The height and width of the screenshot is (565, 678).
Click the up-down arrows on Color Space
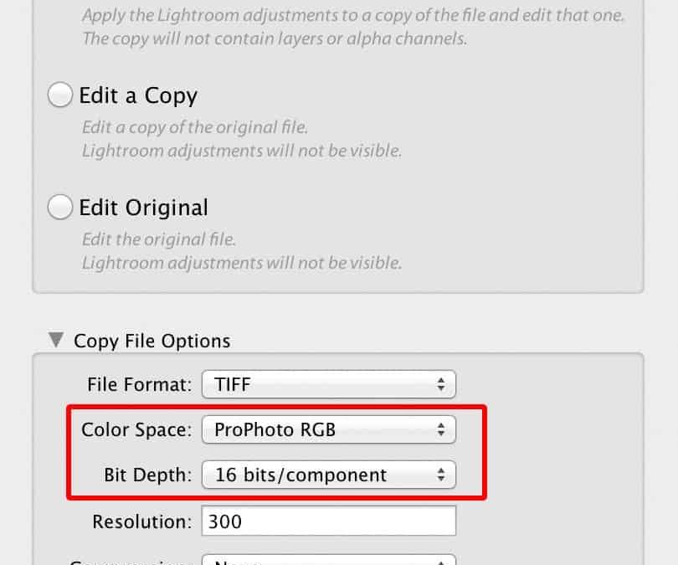441,430
